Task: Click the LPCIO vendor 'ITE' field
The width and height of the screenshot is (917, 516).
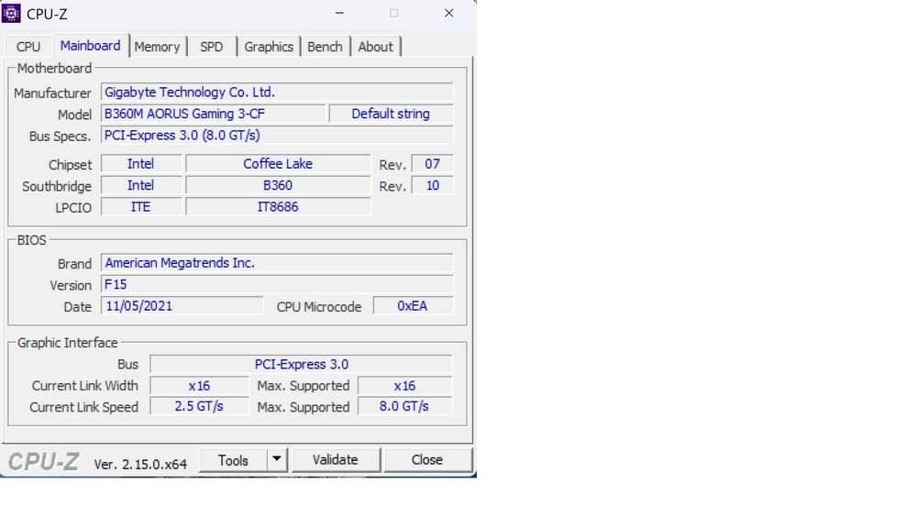Action: point(141,207)
